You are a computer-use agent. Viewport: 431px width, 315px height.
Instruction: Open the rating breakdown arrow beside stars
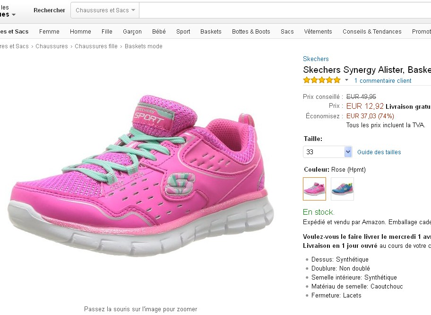coord(346,80)
